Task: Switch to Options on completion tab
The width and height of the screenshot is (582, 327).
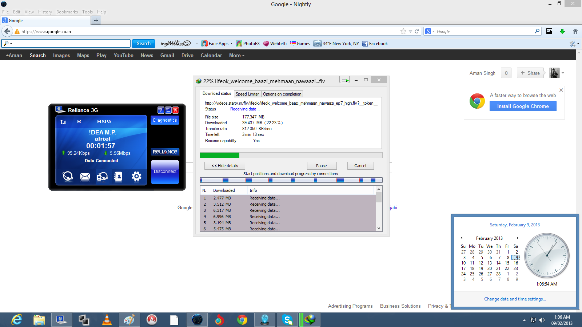Action: 282,94
